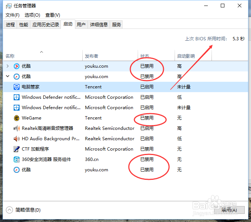This screenshot has width=251, height=222.
Task: Switch to the 性能 tab
Action: tap(24, 24)
